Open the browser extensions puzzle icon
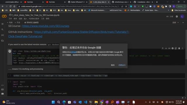The height and width of the screenshot is (105, 187). click(x=166, y=6)
